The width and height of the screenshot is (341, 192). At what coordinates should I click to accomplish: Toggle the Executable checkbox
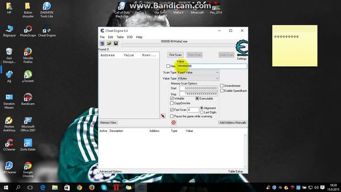197,99
